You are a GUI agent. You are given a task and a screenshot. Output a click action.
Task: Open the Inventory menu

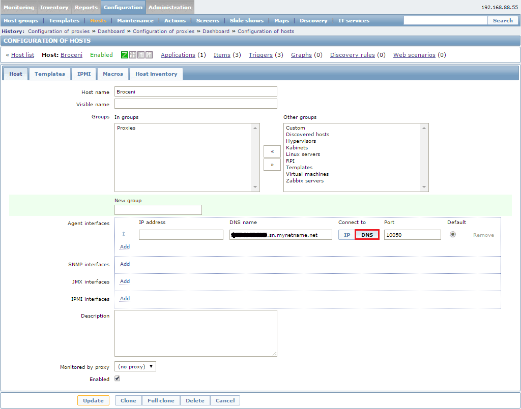(54, 7)
